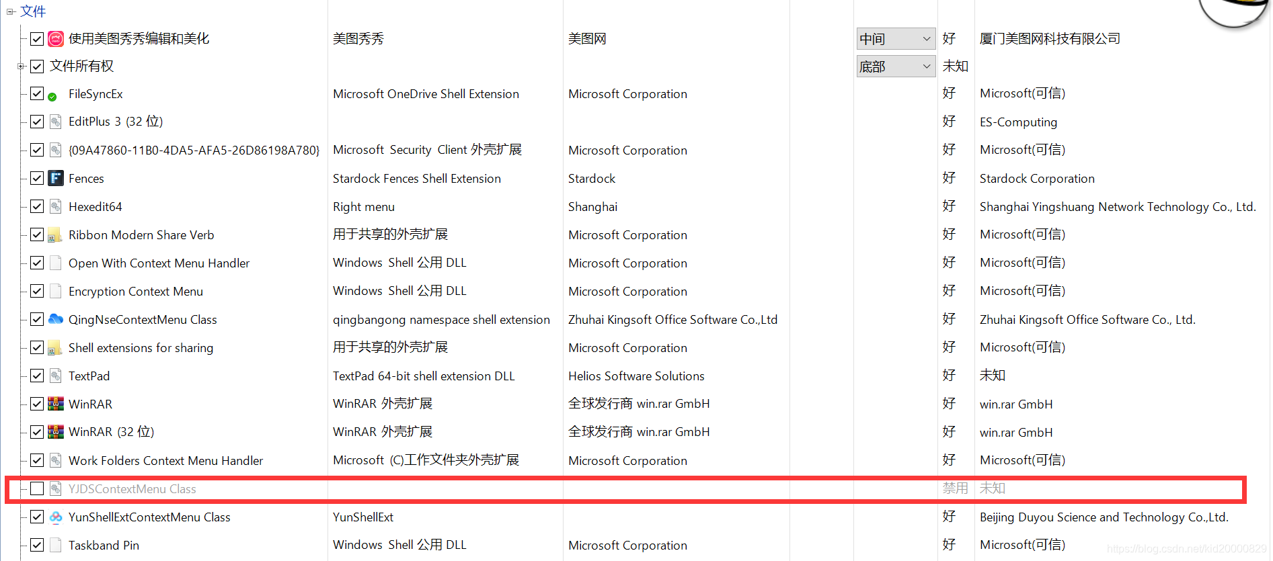Click the Encryption Context Menu icon

click(56, 291)
